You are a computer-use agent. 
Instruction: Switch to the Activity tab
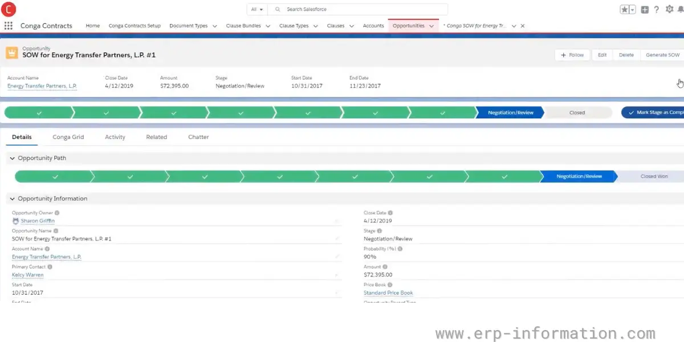click(x=115, y=137)
